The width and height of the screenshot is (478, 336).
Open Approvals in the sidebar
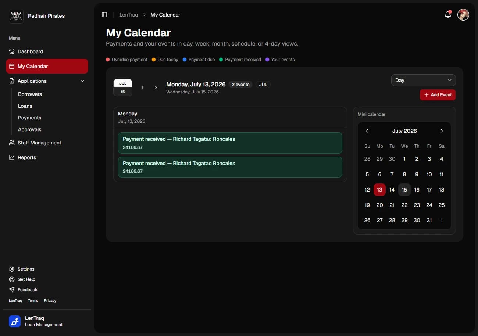tap(29, 129)
